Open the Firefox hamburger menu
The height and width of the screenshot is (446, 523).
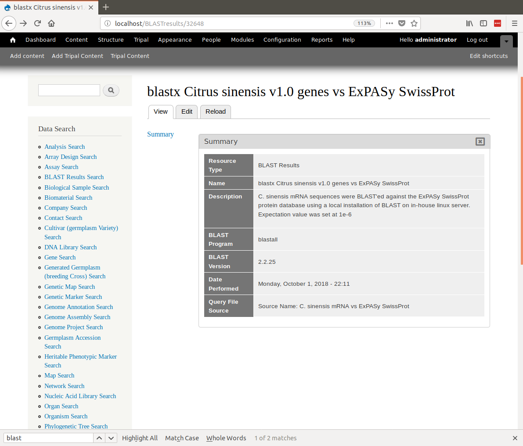[x=515, y=23]
